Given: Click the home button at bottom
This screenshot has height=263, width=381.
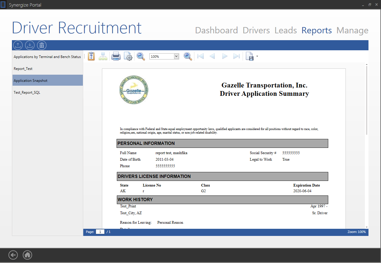Looking at the screenshot, I should pos(27,255).
